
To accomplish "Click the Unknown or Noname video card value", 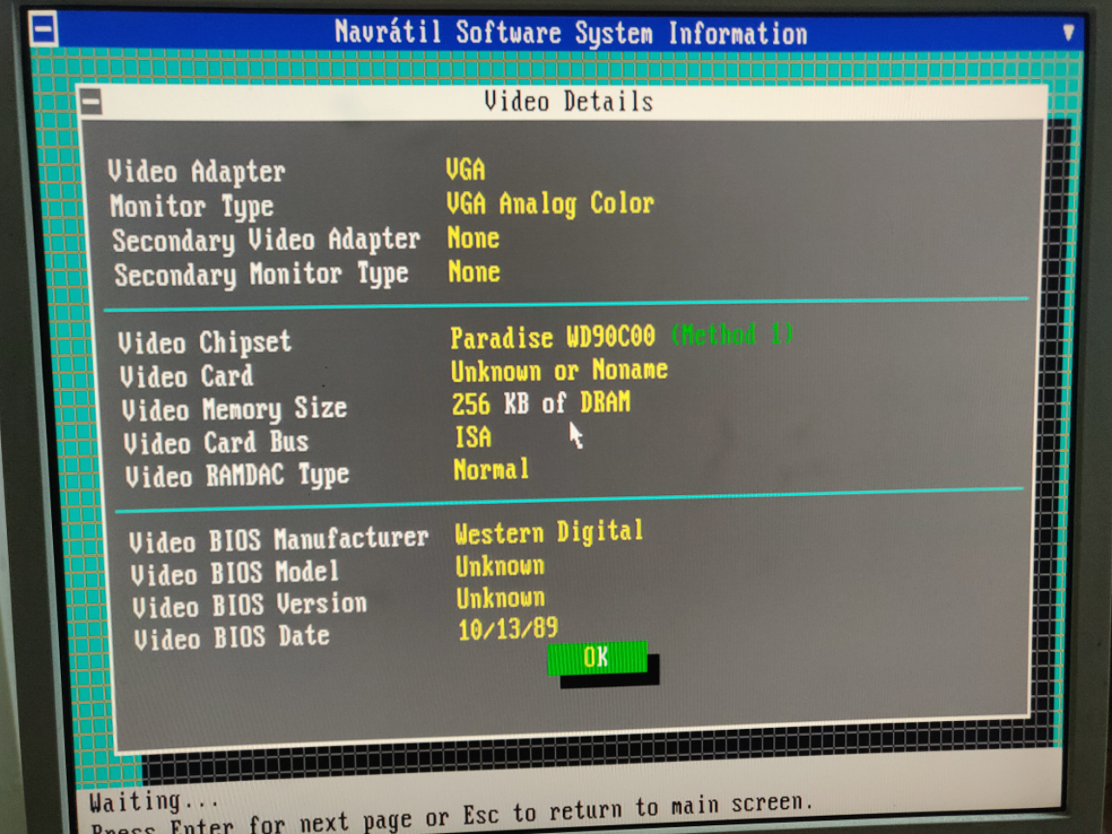I will click(x=559, y=371).
